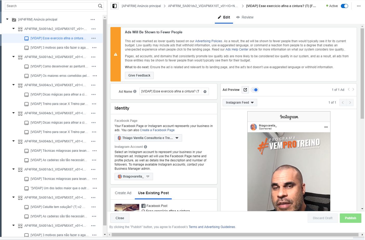Select ad 'Como desenvolver as panturril...'

tap(59, 66)
